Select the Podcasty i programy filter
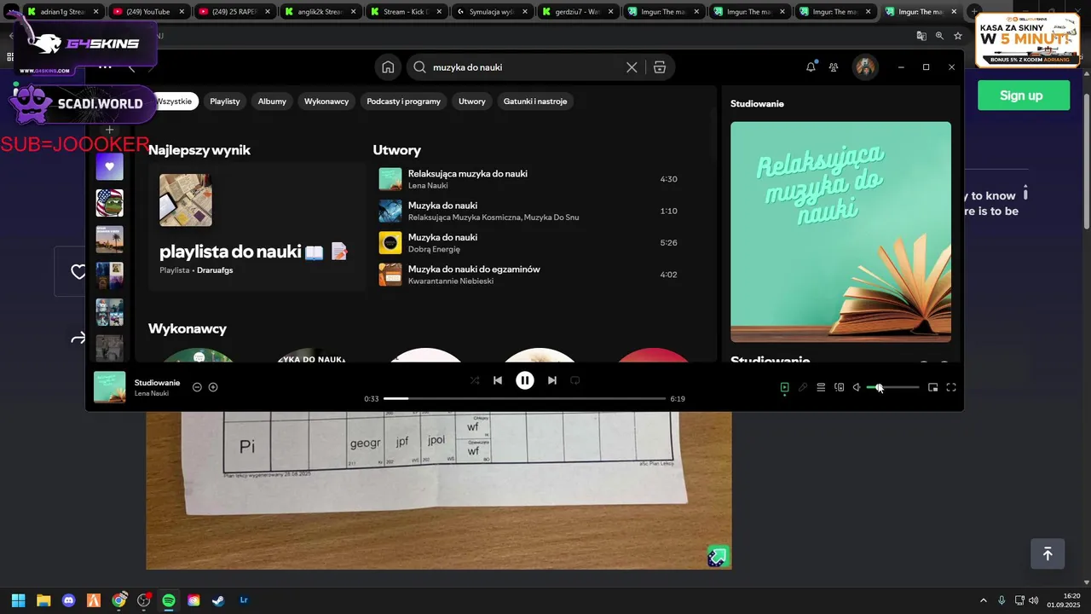The height and width of the screenshot is (614, 1091). coord(403,101)
